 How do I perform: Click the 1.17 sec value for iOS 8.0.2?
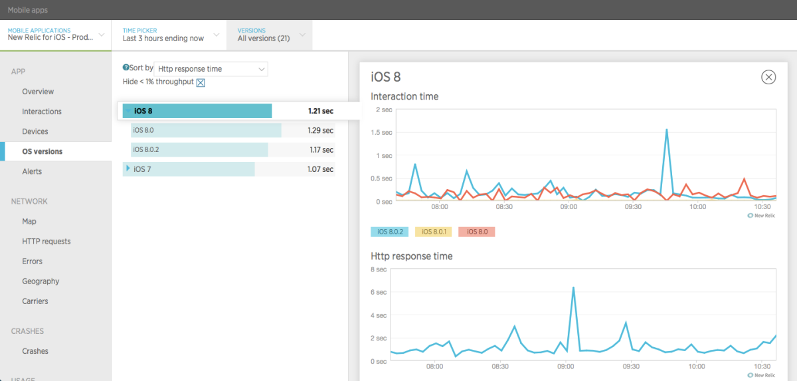(321, 150)
